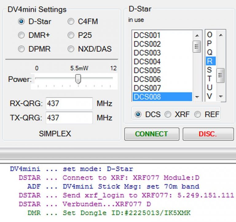Click module list scroll-up arrow
The height and width of the screenshot is (222, 236).
pos(221,35)
